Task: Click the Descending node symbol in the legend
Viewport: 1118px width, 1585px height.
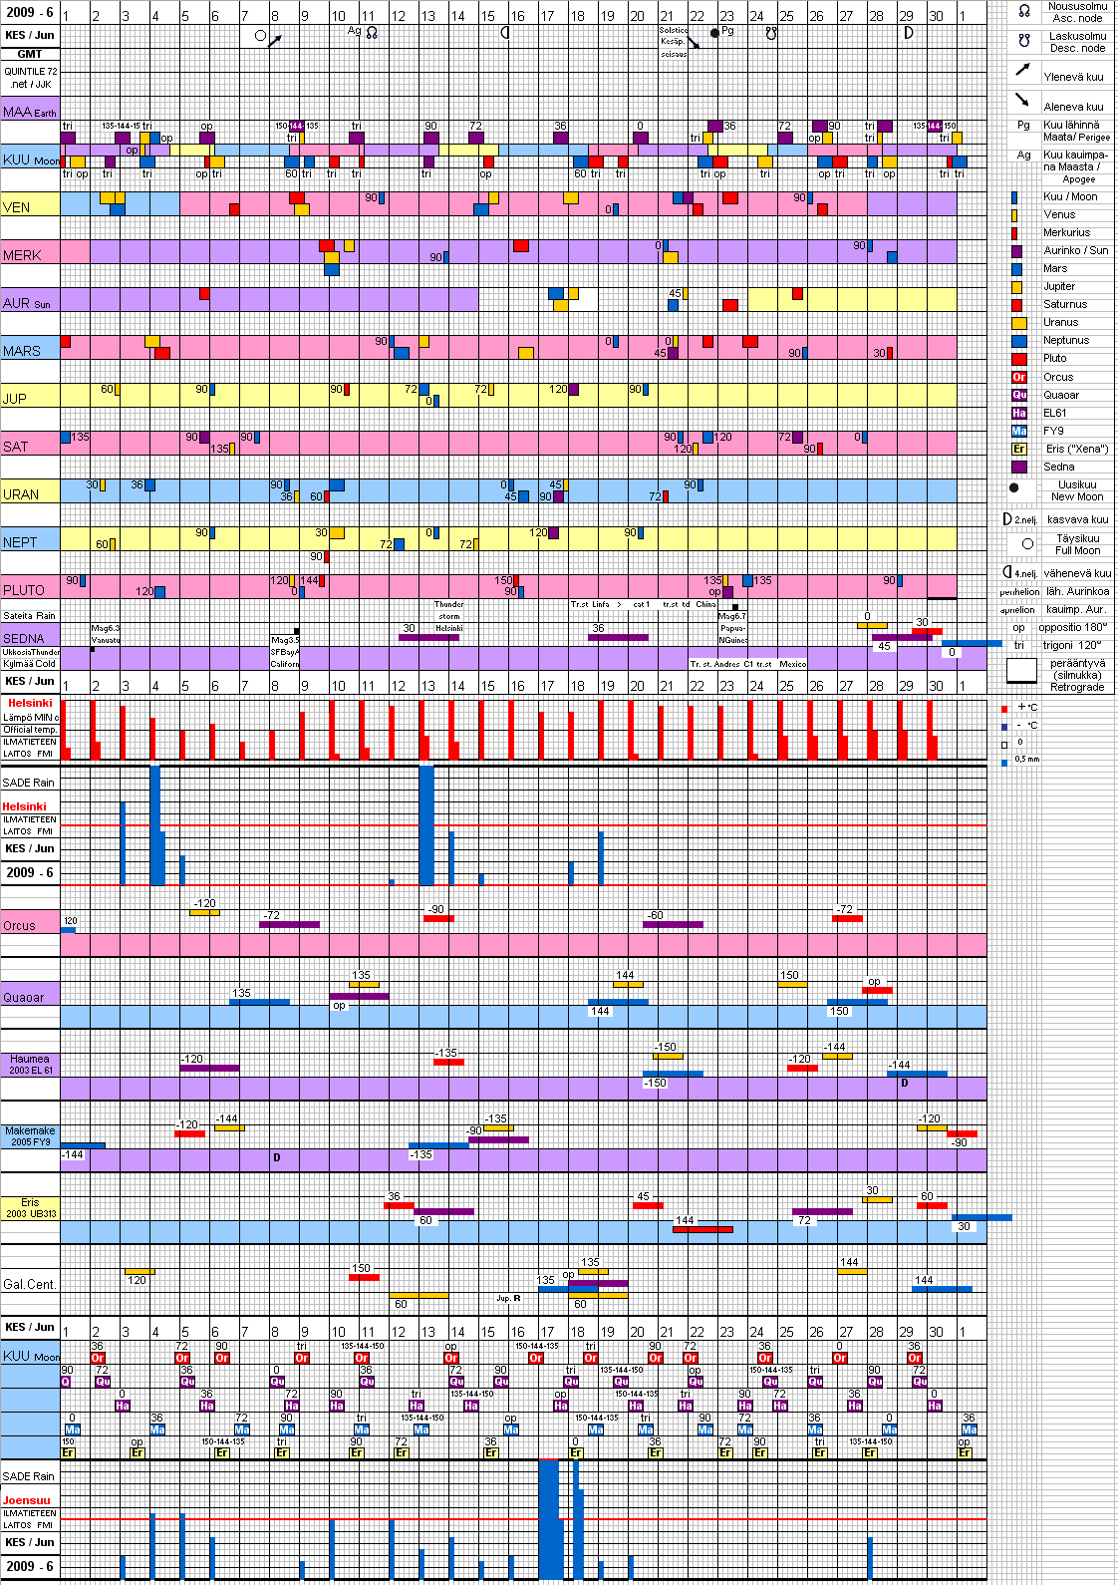Action: [x=1023, y=41]
